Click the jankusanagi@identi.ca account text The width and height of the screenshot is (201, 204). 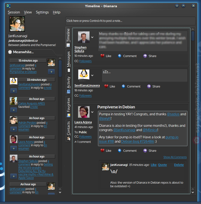[23, 41]
